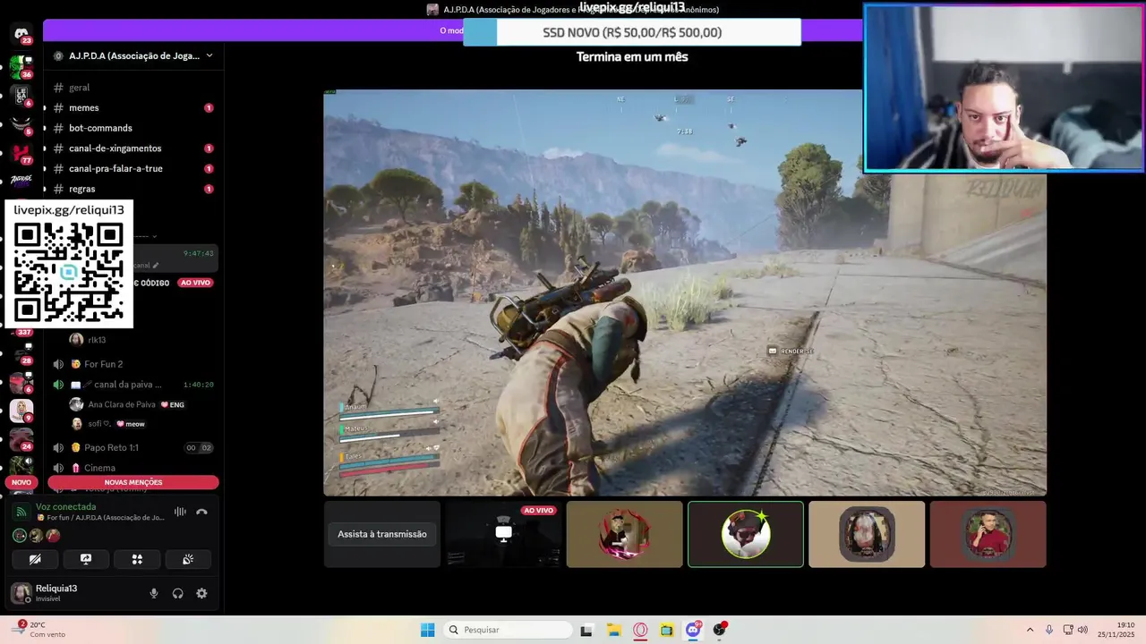1146x644 pixels.
Task: Turn on camera in voice panel
Action: [x=35, y=559]
